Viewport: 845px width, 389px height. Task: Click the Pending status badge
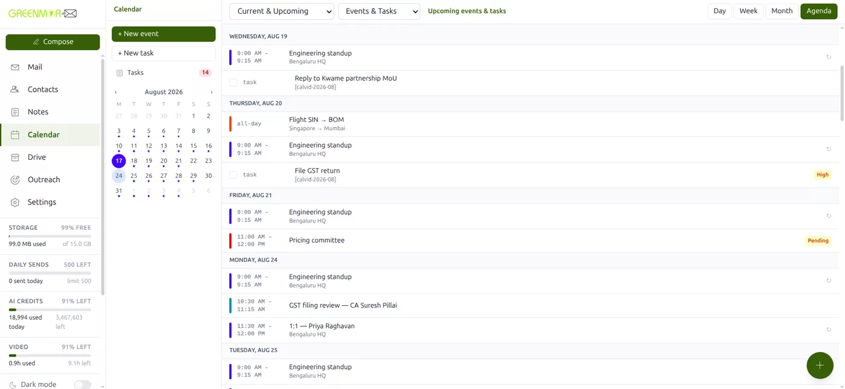click(818, 241)
